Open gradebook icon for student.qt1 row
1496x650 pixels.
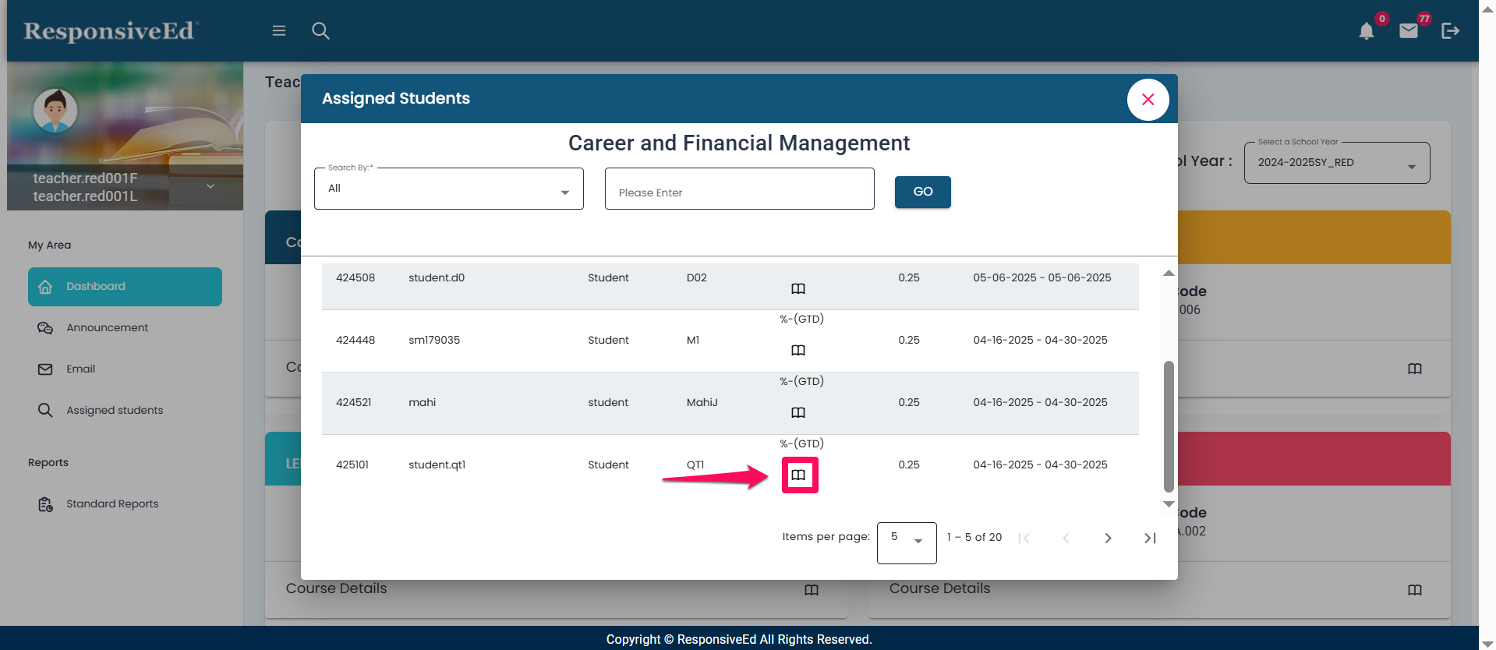point(798,475)
